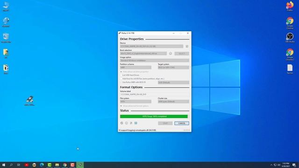
Task: Open the Rufus settings sliders icon
Action: pos(131,123)
